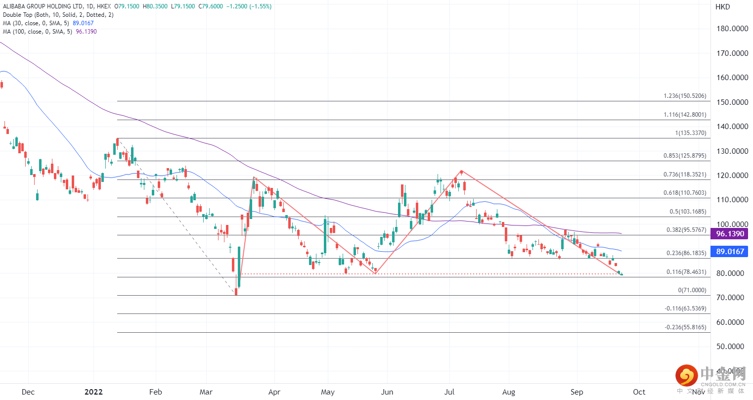Click 160.0000 on the price axis
Viewport: 753px width, 400px height.
[x=732, y=78]
